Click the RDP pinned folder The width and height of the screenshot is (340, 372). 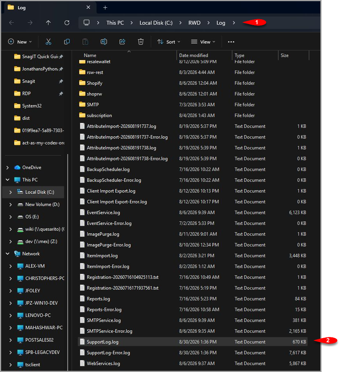[26, 94]
